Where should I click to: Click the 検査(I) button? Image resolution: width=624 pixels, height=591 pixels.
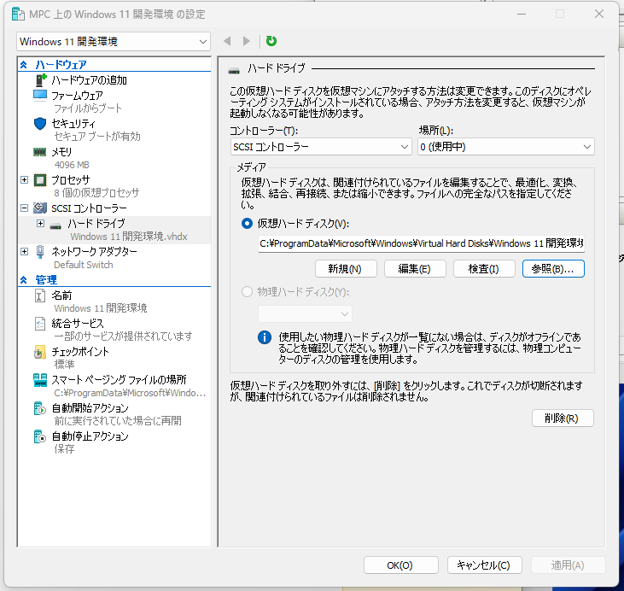pyautogui.click(x=484, y=269)
